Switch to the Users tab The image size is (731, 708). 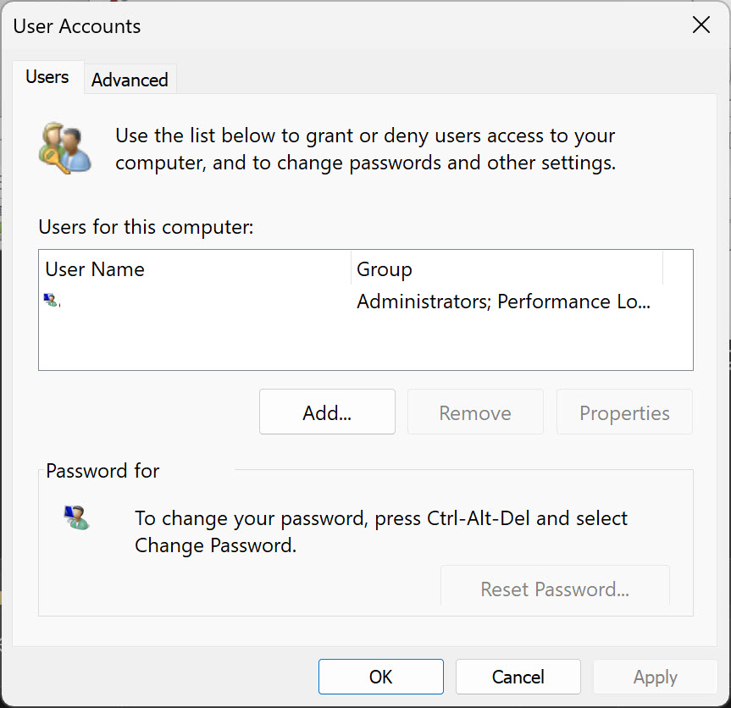click(47, 76)
